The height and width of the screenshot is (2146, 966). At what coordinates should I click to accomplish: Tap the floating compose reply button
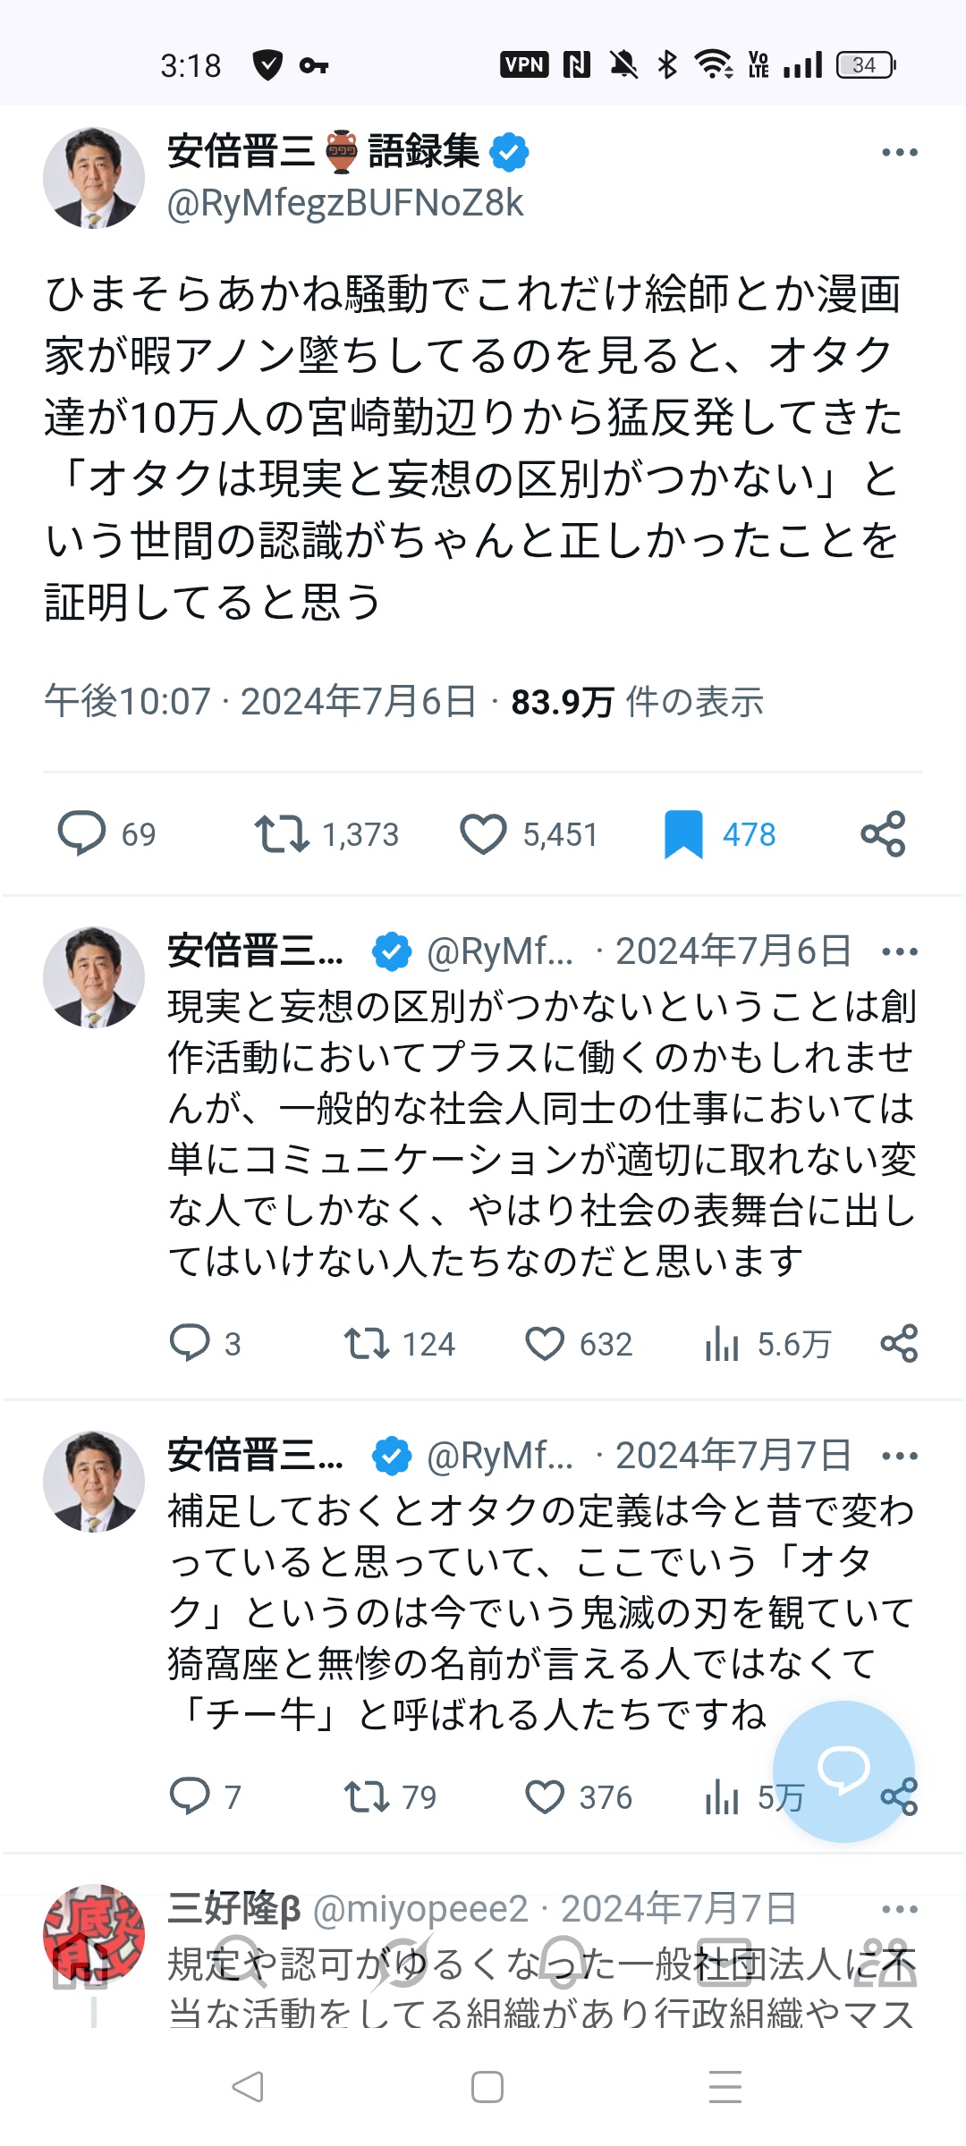[843, 1770]
